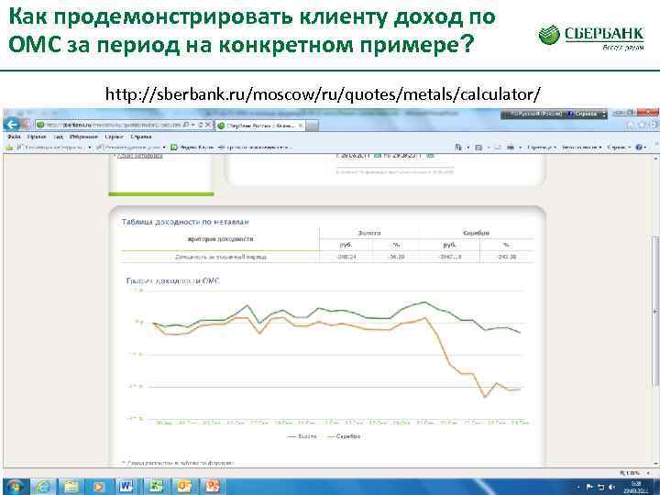Open the Windows Start menu

point(14,487)
